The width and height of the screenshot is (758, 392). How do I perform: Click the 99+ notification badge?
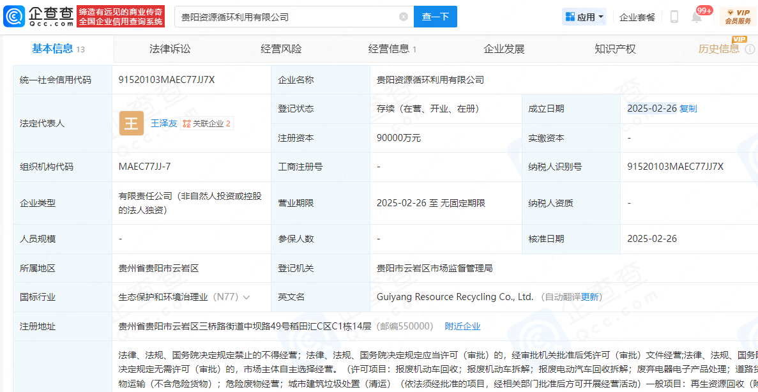point(704,10)
